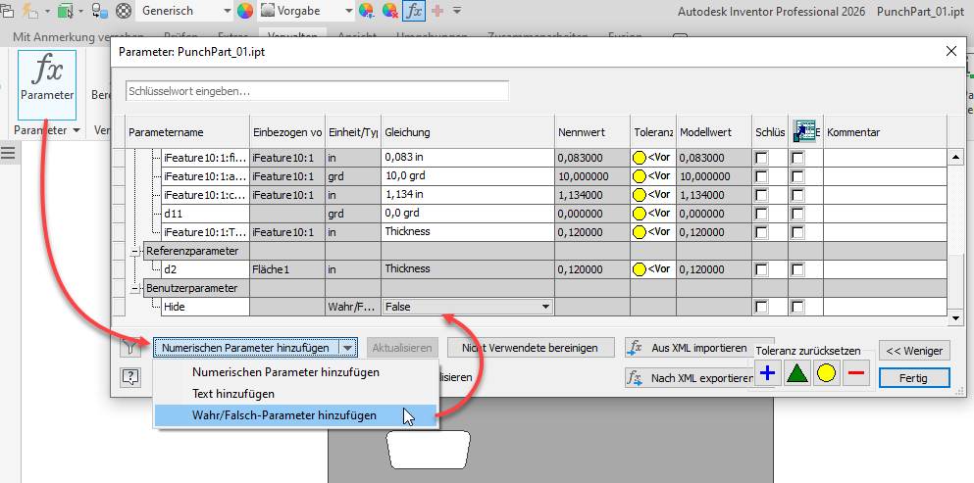Image resolution: width=974 pixels, height=483 pixels.
Task: Click the help question mark icon in dialog
Action: point(129,377)
